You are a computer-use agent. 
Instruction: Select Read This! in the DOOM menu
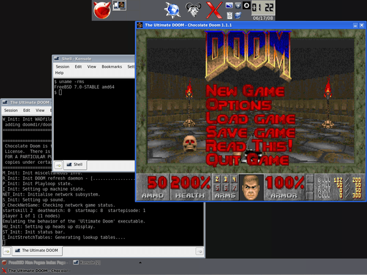pos(250,145)
